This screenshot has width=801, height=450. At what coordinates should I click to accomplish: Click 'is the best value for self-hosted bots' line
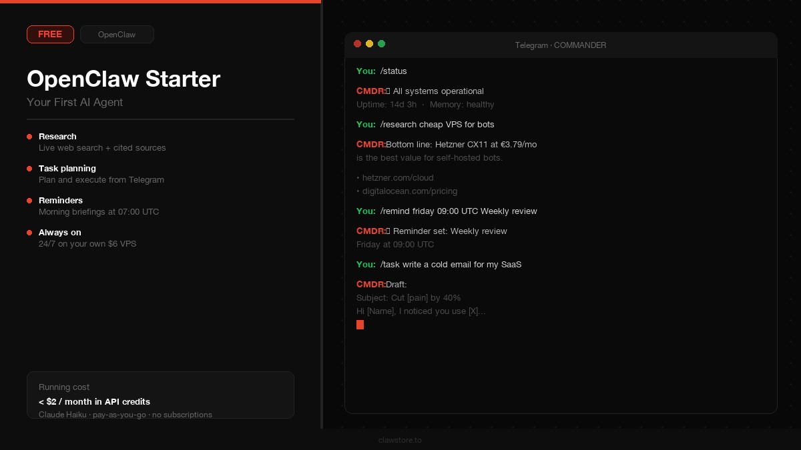click(x=430, y=158)
